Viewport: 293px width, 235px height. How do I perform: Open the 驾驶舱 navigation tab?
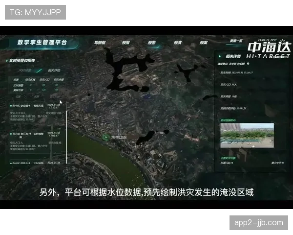click(x=100, y=43)
